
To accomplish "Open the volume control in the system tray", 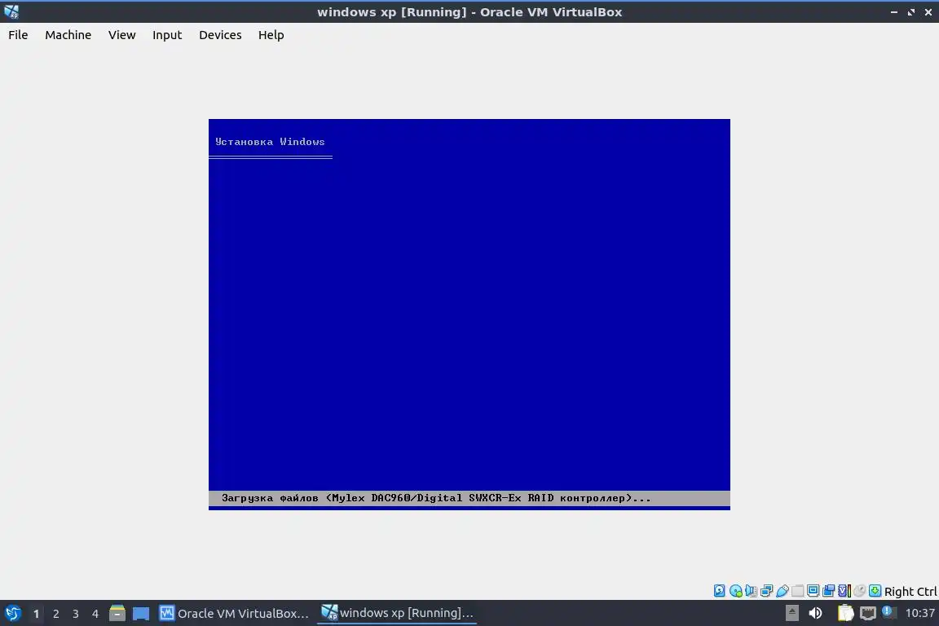I will [x=815, y=613].
